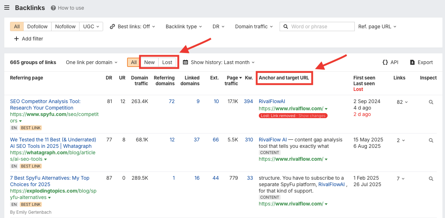This screenshot has width=445, height=218.
Task: Open the One link per domain dropdown
Action: (91, 62)
